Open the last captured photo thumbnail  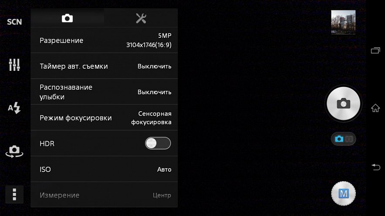click(343, 22)
